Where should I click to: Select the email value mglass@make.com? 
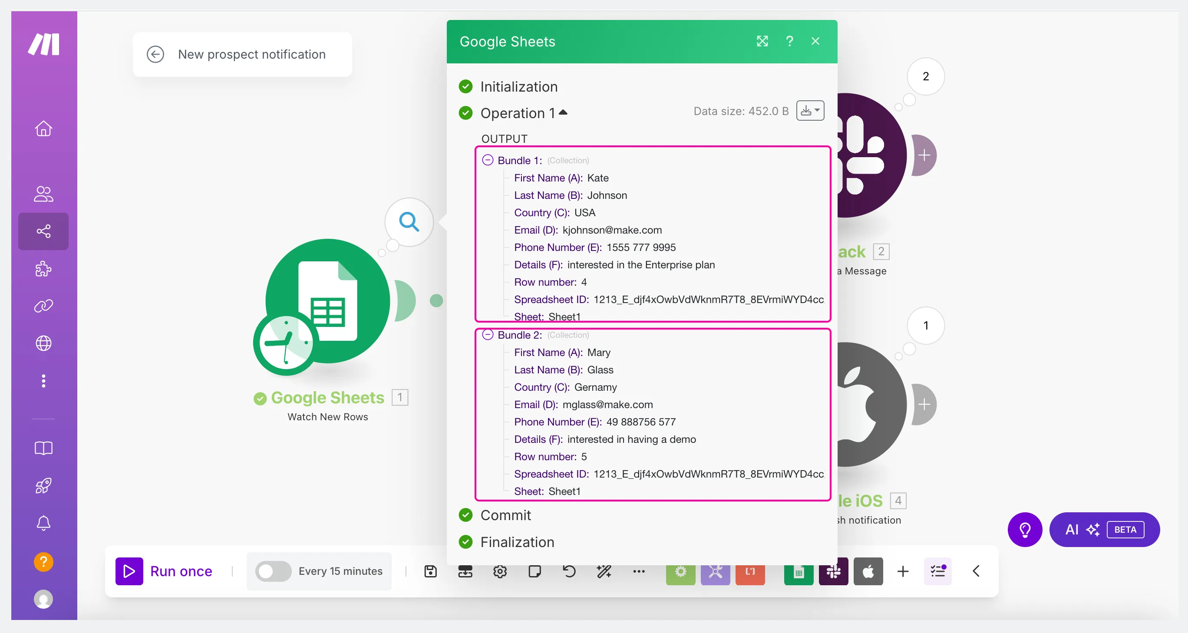click(607, 404)
